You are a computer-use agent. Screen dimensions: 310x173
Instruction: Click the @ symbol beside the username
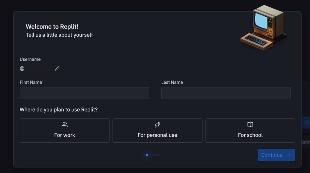point(22,68)
